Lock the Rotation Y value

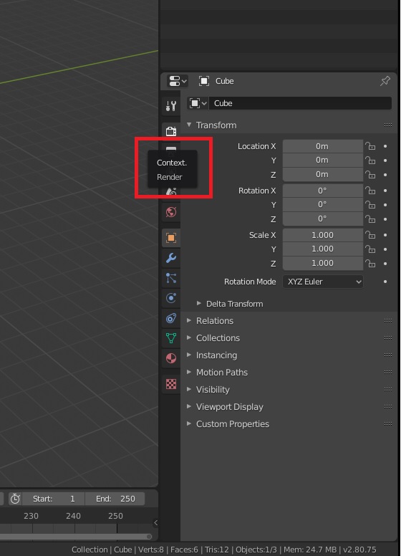pos(370,205)
